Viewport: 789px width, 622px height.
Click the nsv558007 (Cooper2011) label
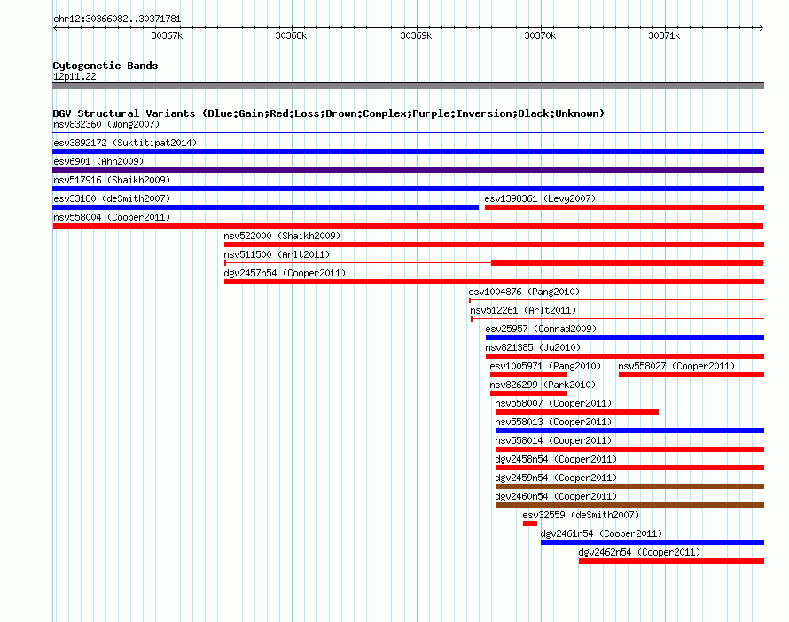(x=553, y=403)
